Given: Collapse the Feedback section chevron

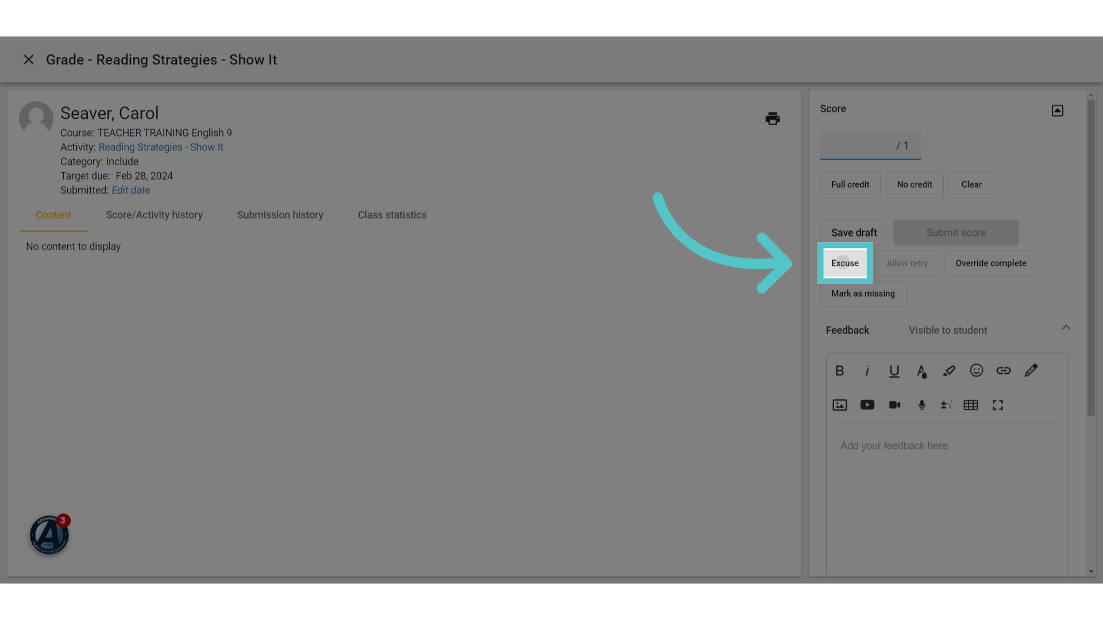Looking at the screenshot, I should coord(1066,327).
